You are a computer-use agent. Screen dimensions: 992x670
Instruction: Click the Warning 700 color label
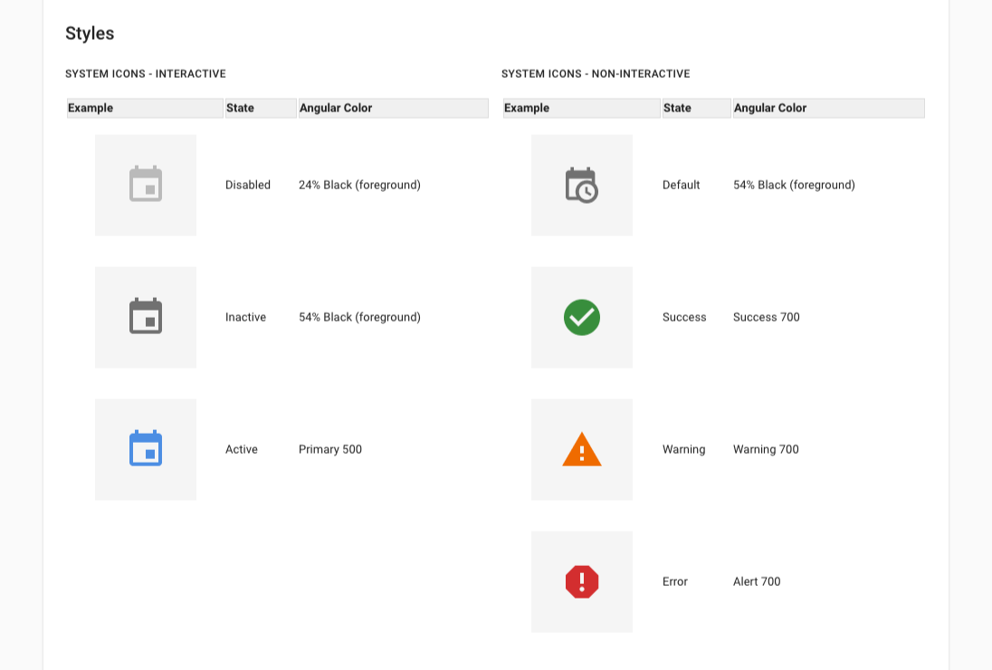[x=765, y=449]
